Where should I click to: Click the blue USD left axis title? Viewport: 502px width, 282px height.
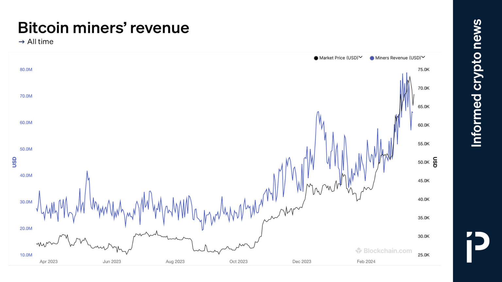click(14, 162)
